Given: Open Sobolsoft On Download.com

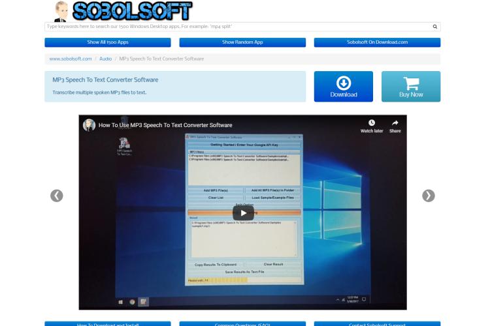Looking at the screenshot, I should pos(377,42).
